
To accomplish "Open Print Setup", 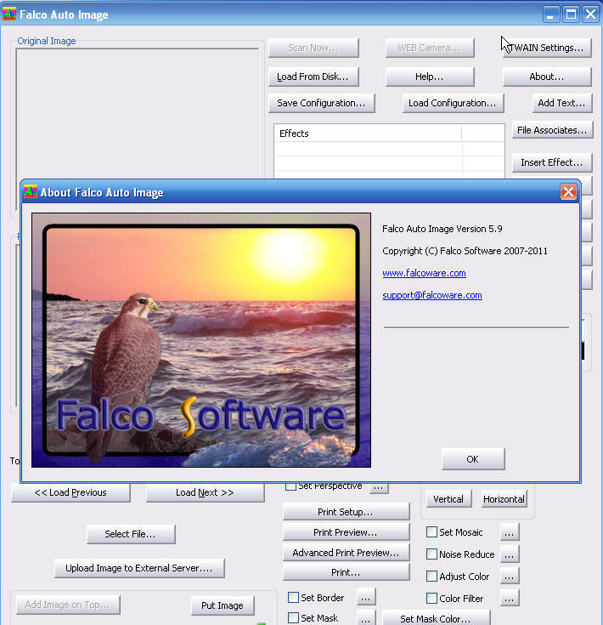I will (x=346, y=511).
